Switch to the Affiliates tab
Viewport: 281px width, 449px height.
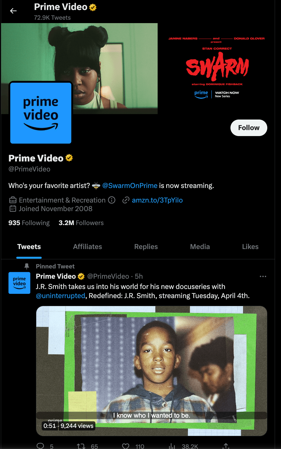(x=87, y=247)
